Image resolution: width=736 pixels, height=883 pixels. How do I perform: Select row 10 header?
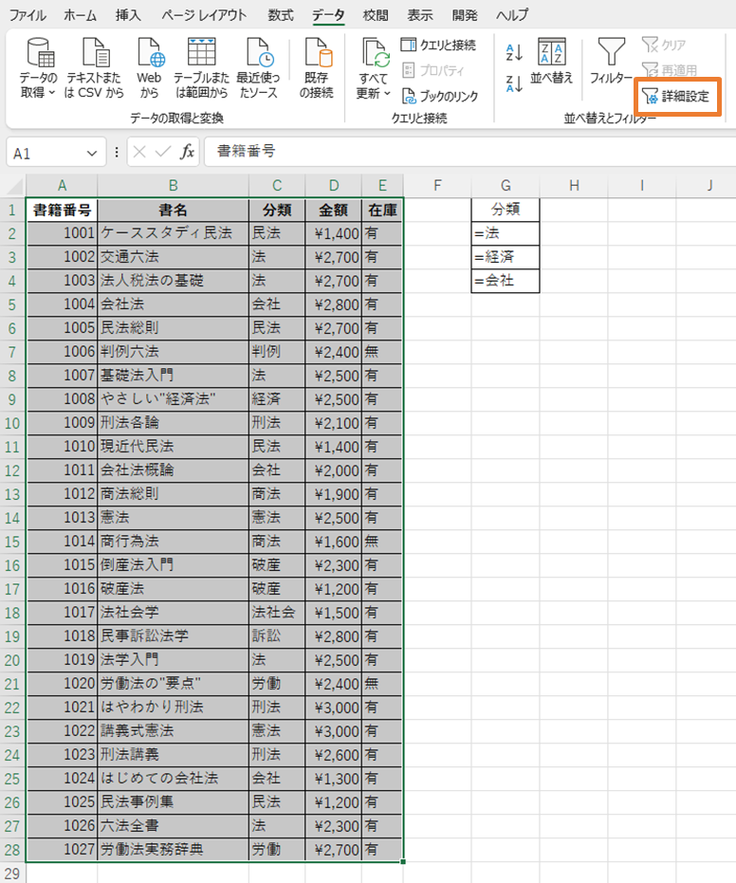tap(12, 423)
